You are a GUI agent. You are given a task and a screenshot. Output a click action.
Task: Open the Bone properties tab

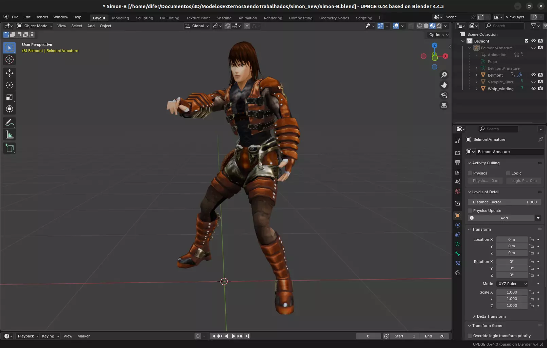click(x=458, y=254)
